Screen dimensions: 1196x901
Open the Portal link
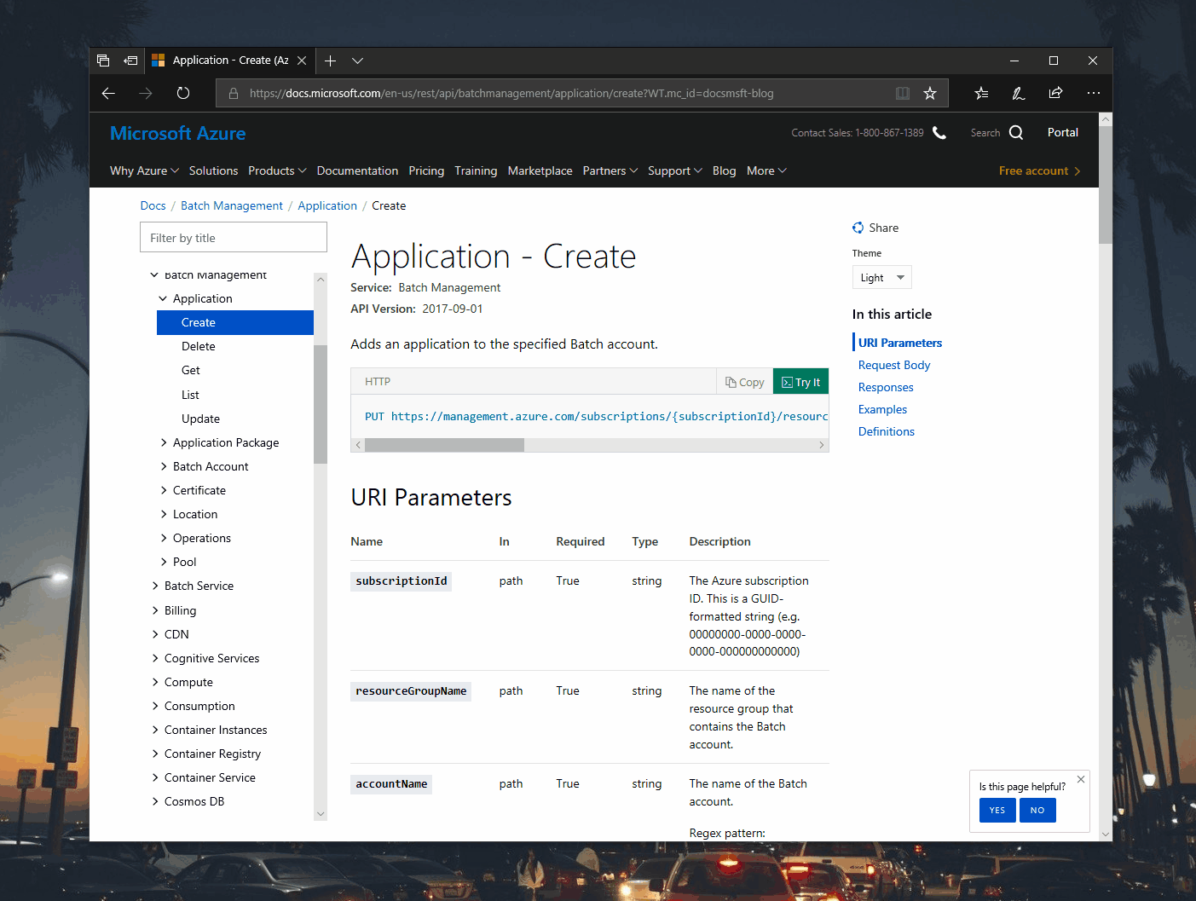pyautogui.click(x=1063, y=133)
